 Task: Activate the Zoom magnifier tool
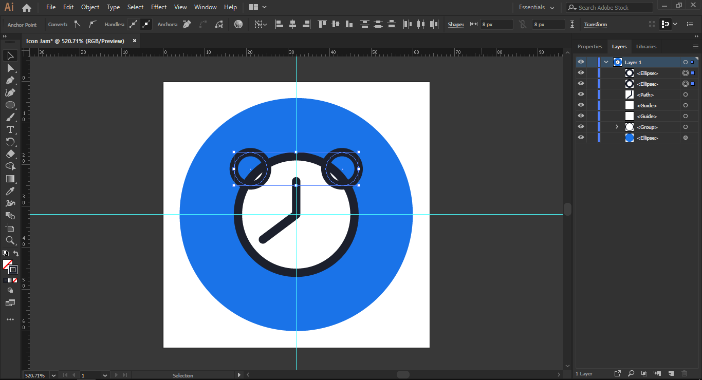tap(10, 240)
